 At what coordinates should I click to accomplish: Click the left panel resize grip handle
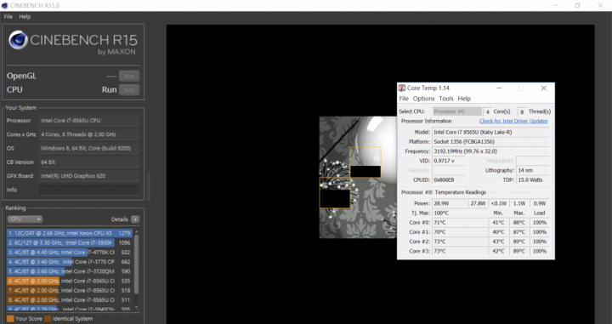[x=148, y=186]
